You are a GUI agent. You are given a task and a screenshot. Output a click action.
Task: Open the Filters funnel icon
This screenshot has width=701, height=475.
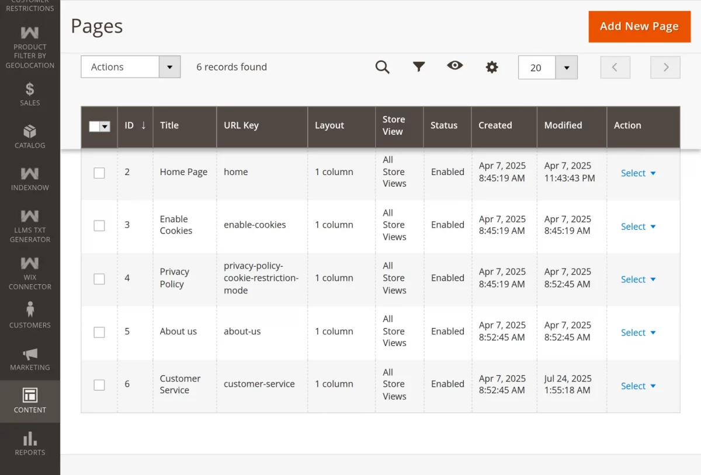pyautogui.click(x=419, y=66)
